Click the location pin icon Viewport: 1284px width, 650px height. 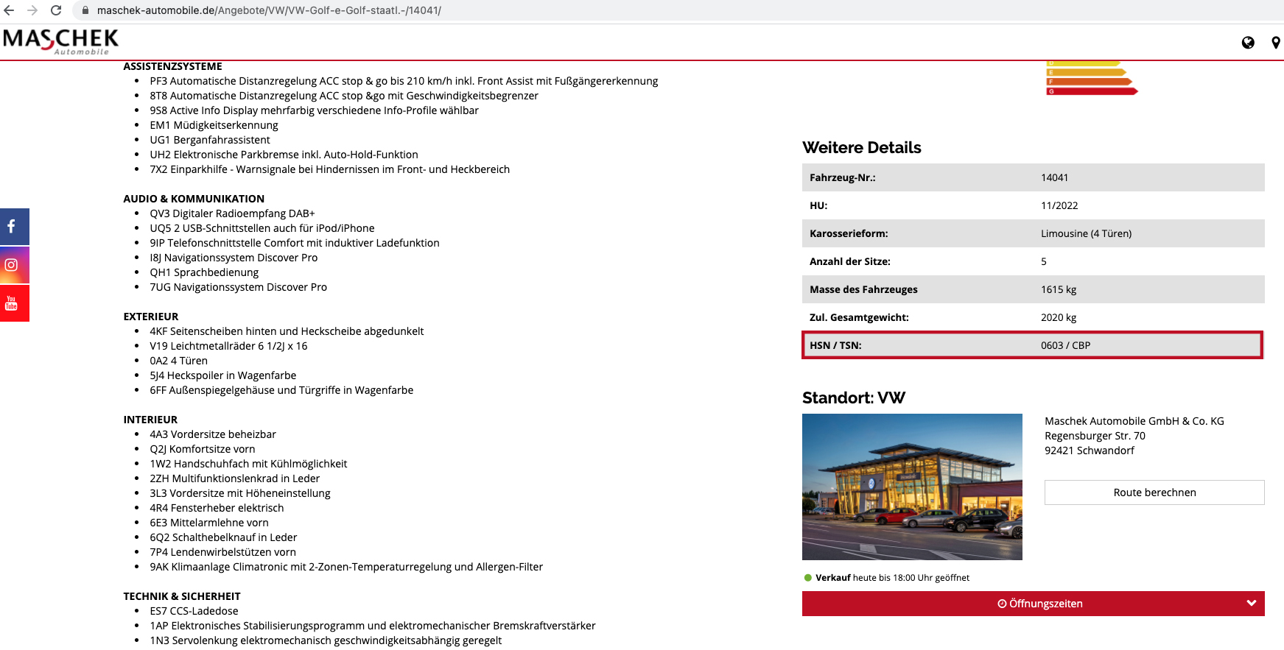coord(1276,43)
